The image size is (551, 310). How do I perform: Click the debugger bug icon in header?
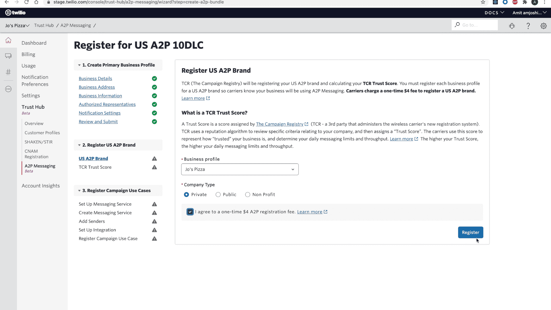click(x=512, y=26)
